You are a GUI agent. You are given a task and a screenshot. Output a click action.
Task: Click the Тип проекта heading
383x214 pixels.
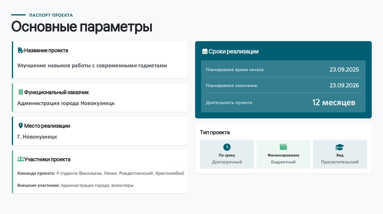pos(215,132)
